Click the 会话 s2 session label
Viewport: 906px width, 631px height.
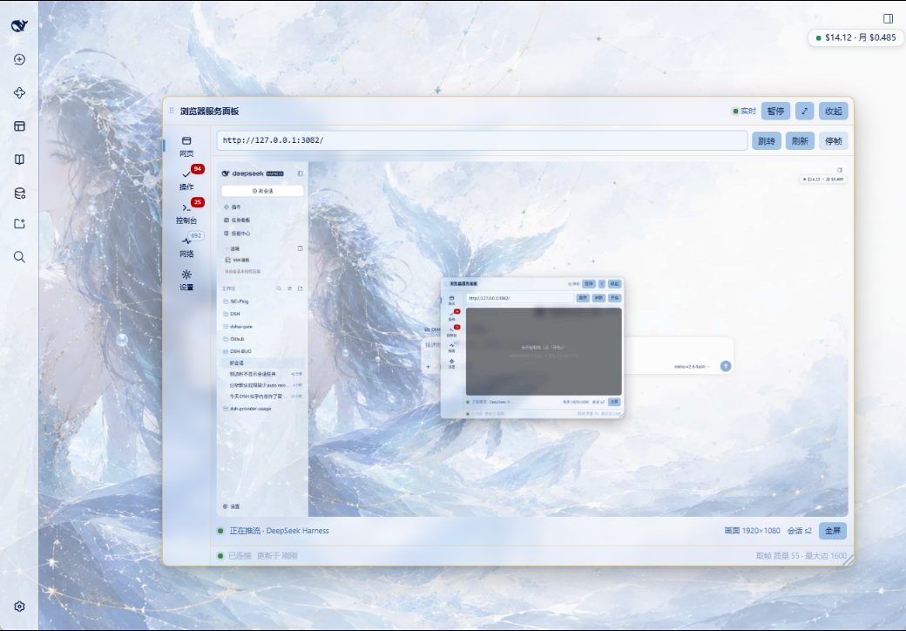(x=800, y=531)
